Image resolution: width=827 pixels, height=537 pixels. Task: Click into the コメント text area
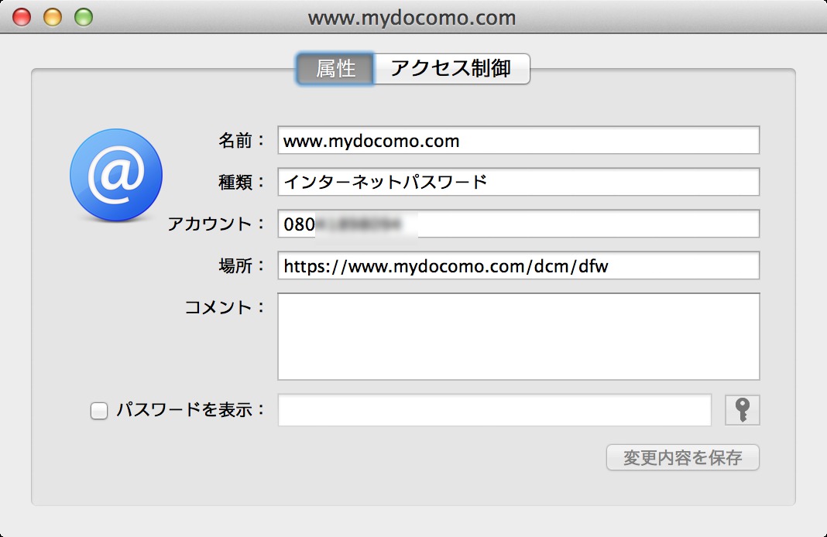(x=519, y=337)
